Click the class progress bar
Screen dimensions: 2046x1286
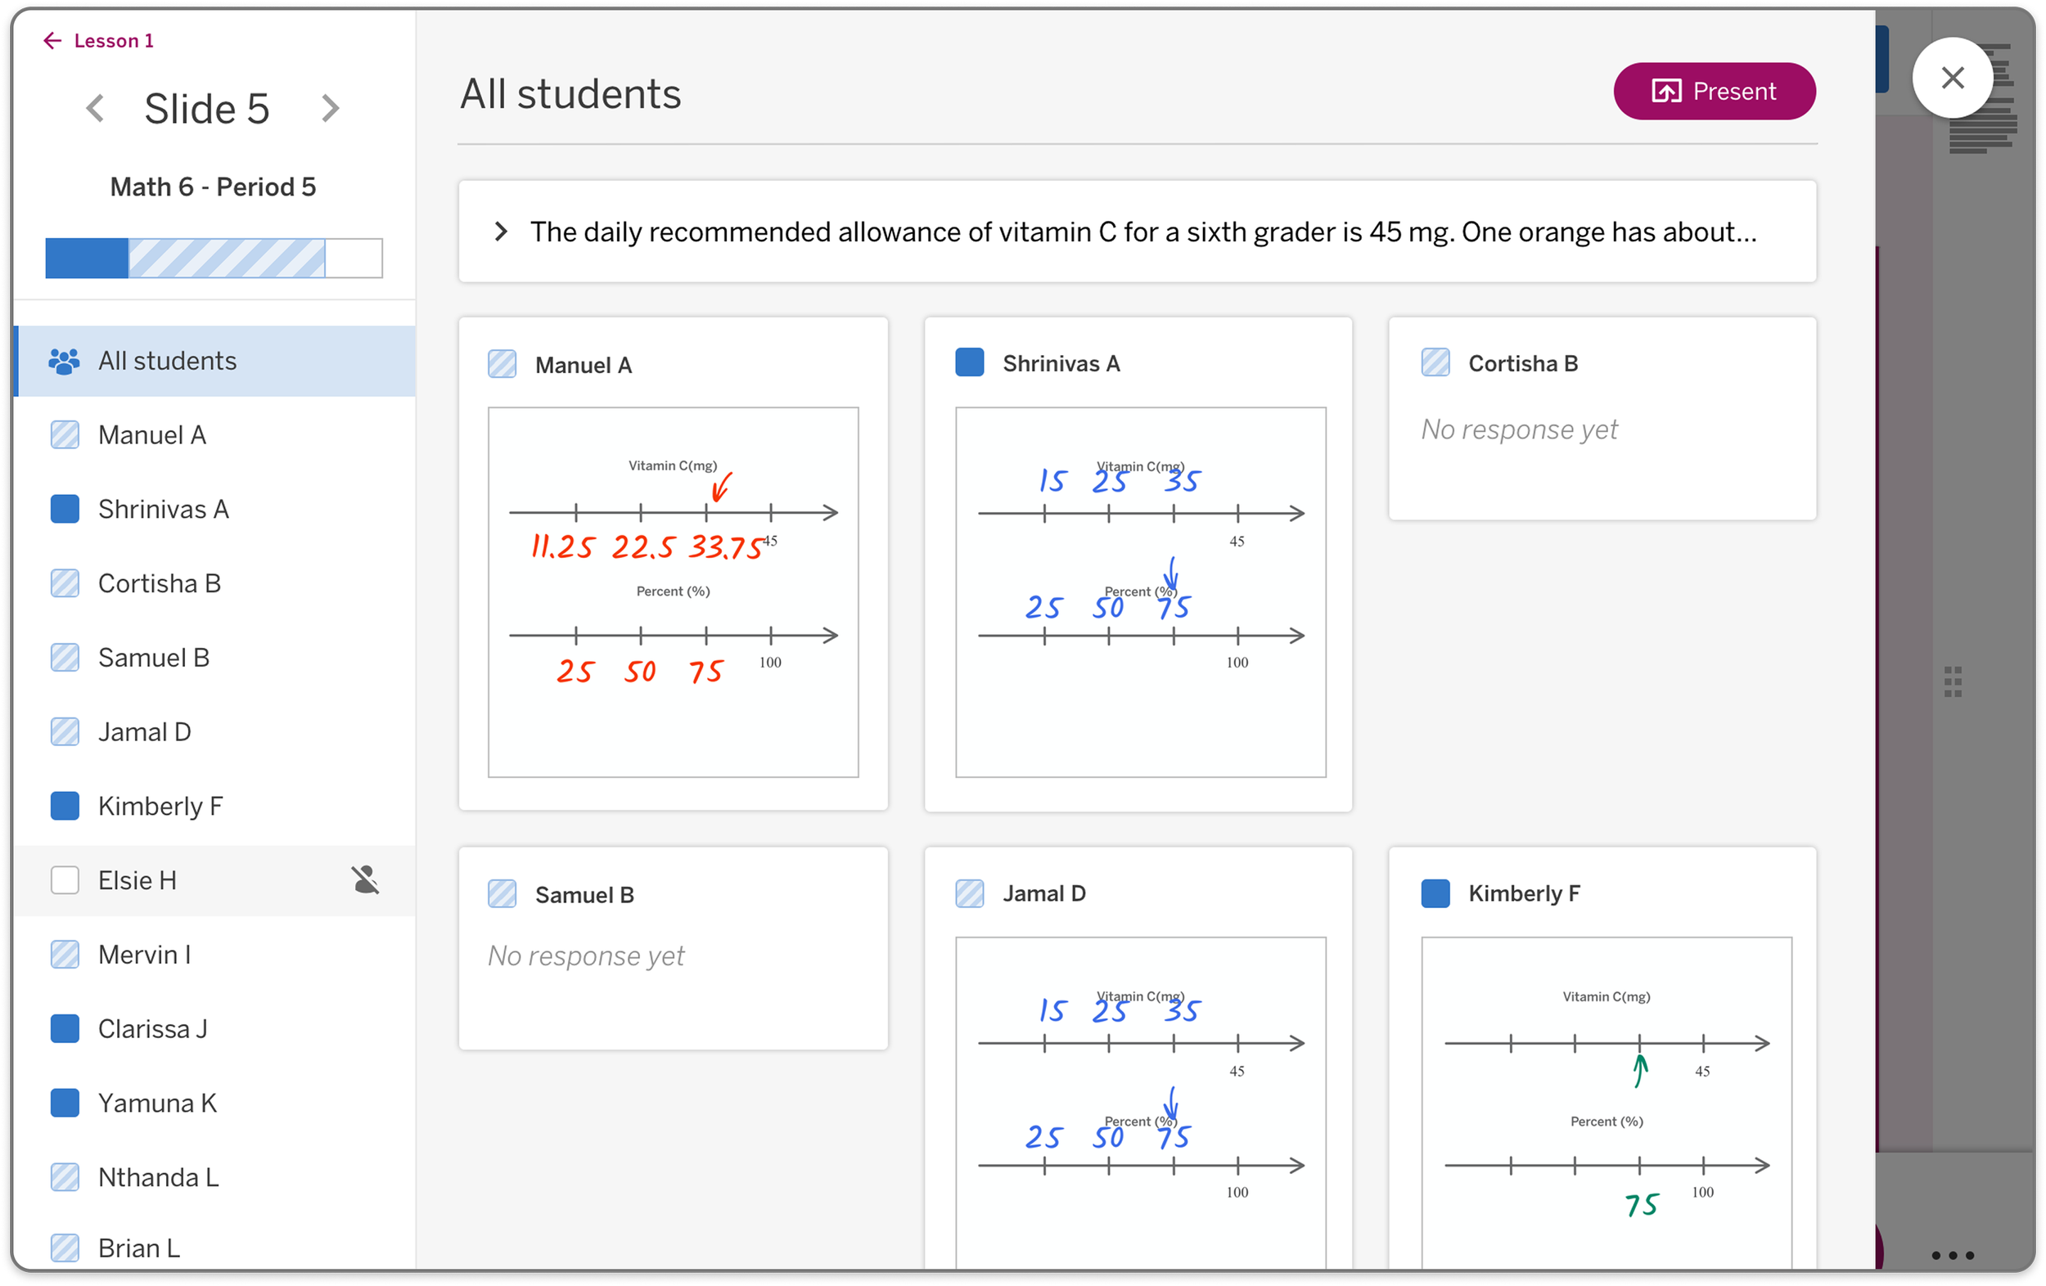coord(214,259)
